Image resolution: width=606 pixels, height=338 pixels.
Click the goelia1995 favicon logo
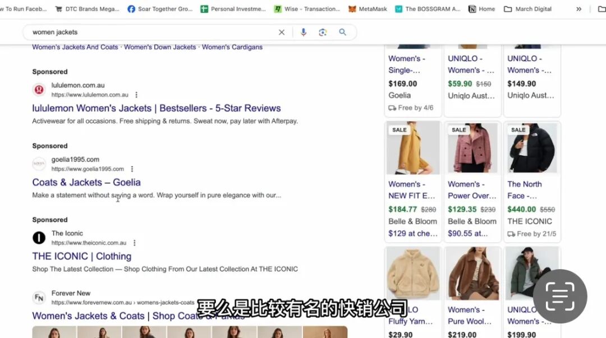click(x=39, y=164)
